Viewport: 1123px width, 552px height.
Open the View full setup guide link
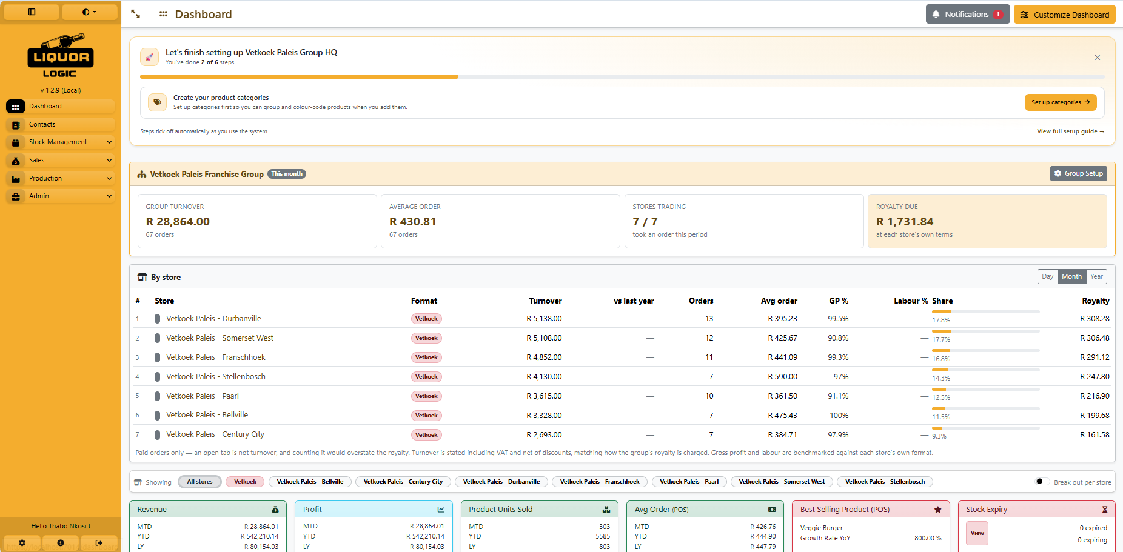tap(1070, 131)
